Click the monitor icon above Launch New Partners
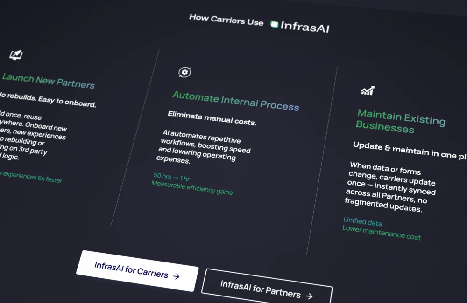The image size is (467, 303). [16, 55]
